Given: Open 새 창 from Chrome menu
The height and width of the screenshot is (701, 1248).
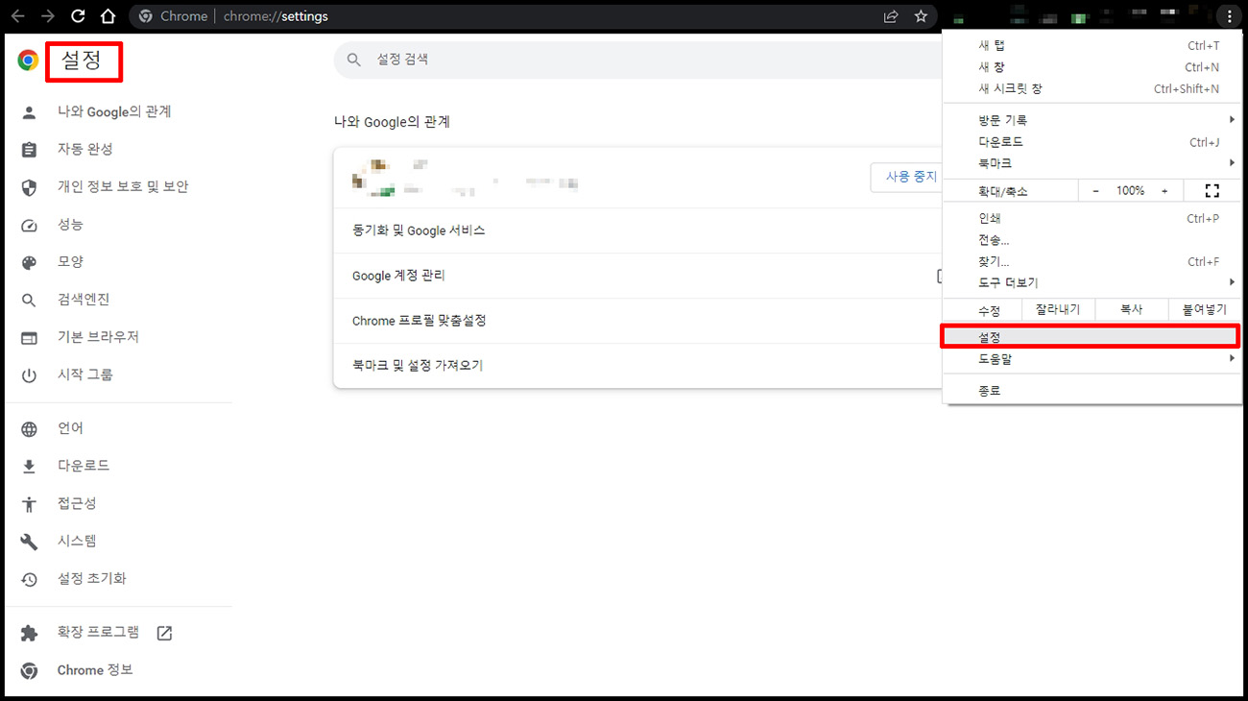Looking at the screenshot, I should click(x=1092, y=67).
